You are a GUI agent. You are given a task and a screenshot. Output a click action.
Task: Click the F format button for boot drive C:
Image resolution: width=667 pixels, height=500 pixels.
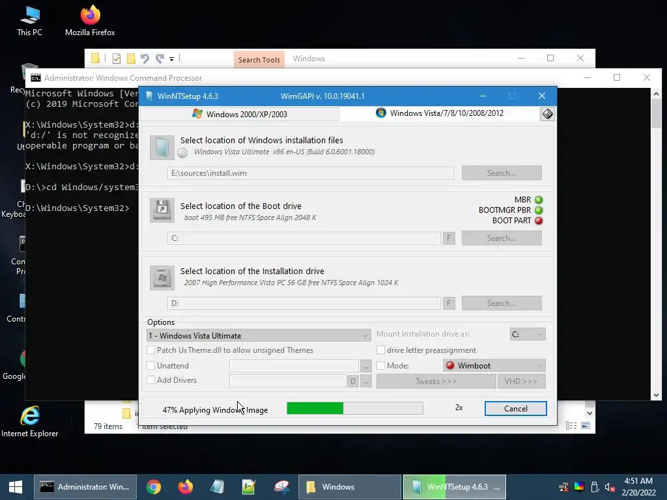pos(449,238)
